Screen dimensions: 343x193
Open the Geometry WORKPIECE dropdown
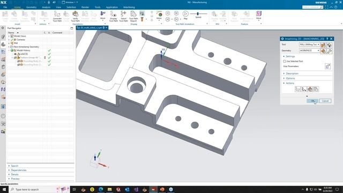point(309,50)
